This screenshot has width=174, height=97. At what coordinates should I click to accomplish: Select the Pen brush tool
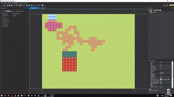(19, 5)
